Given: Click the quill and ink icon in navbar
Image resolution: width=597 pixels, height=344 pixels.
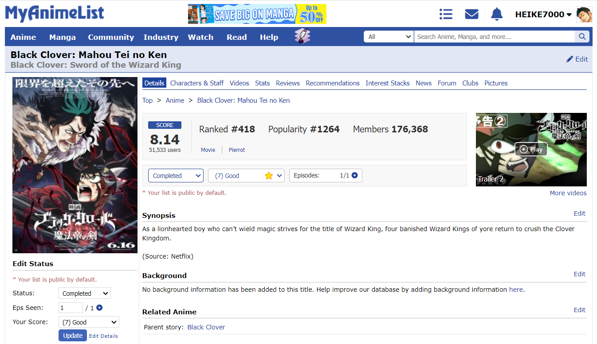Looking at the screenshot, I should pyautogui.click(x=302, y=36).
